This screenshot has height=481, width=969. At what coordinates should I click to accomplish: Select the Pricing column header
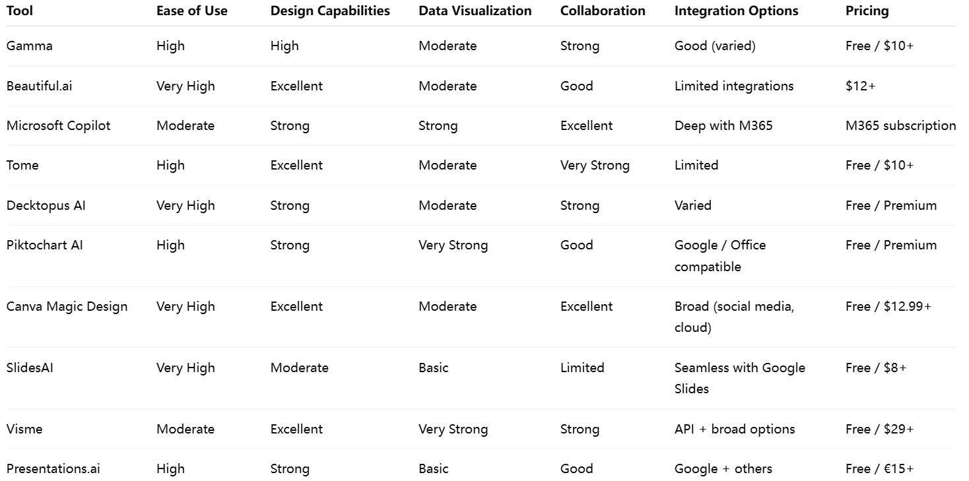[x=867, y=11]
